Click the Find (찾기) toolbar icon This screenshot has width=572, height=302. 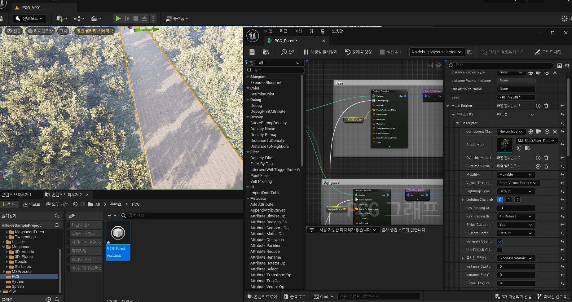click(288, 52)
